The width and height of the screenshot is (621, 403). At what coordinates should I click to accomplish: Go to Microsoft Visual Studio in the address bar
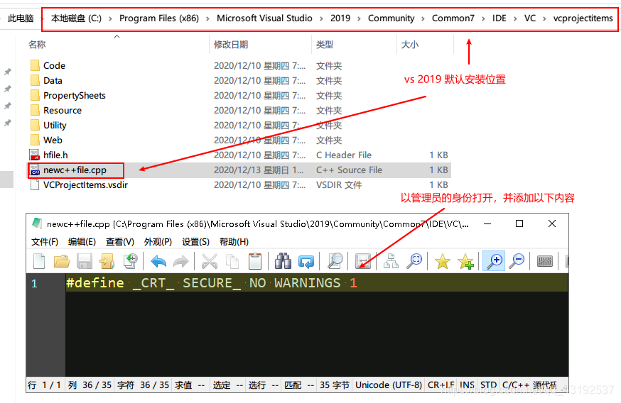264,18
